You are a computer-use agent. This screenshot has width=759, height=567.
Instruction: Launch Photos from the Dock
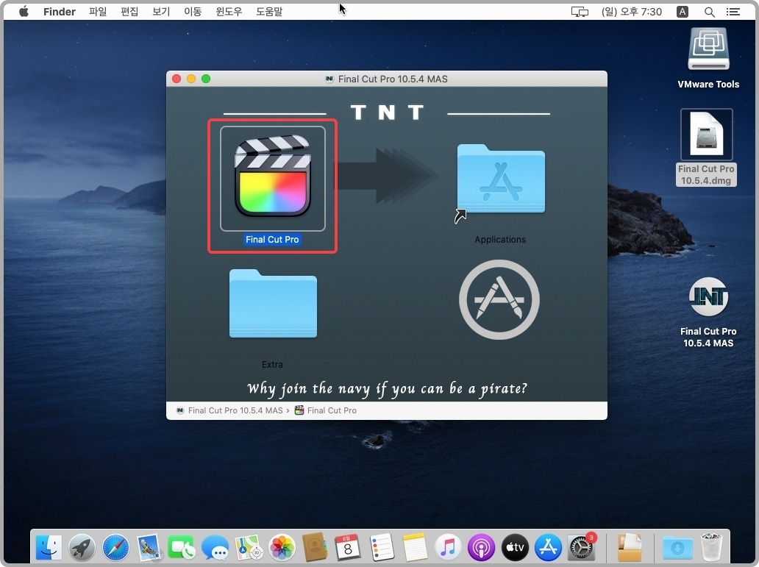282,548
